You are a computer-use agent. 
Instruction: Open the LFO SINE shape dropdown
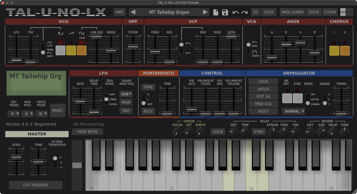tap(126, 94)
